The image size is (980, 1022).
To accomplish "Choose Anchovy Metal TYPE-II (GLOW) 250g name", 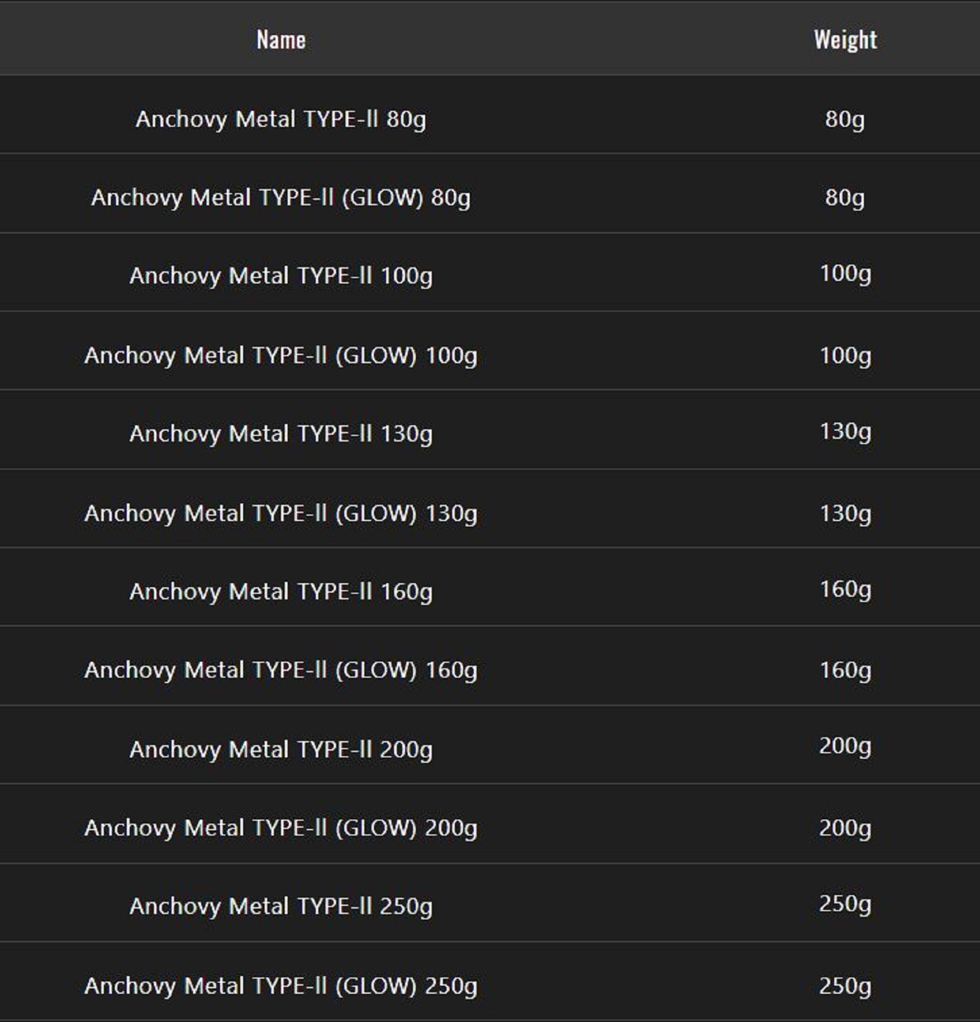I will 281,986.
